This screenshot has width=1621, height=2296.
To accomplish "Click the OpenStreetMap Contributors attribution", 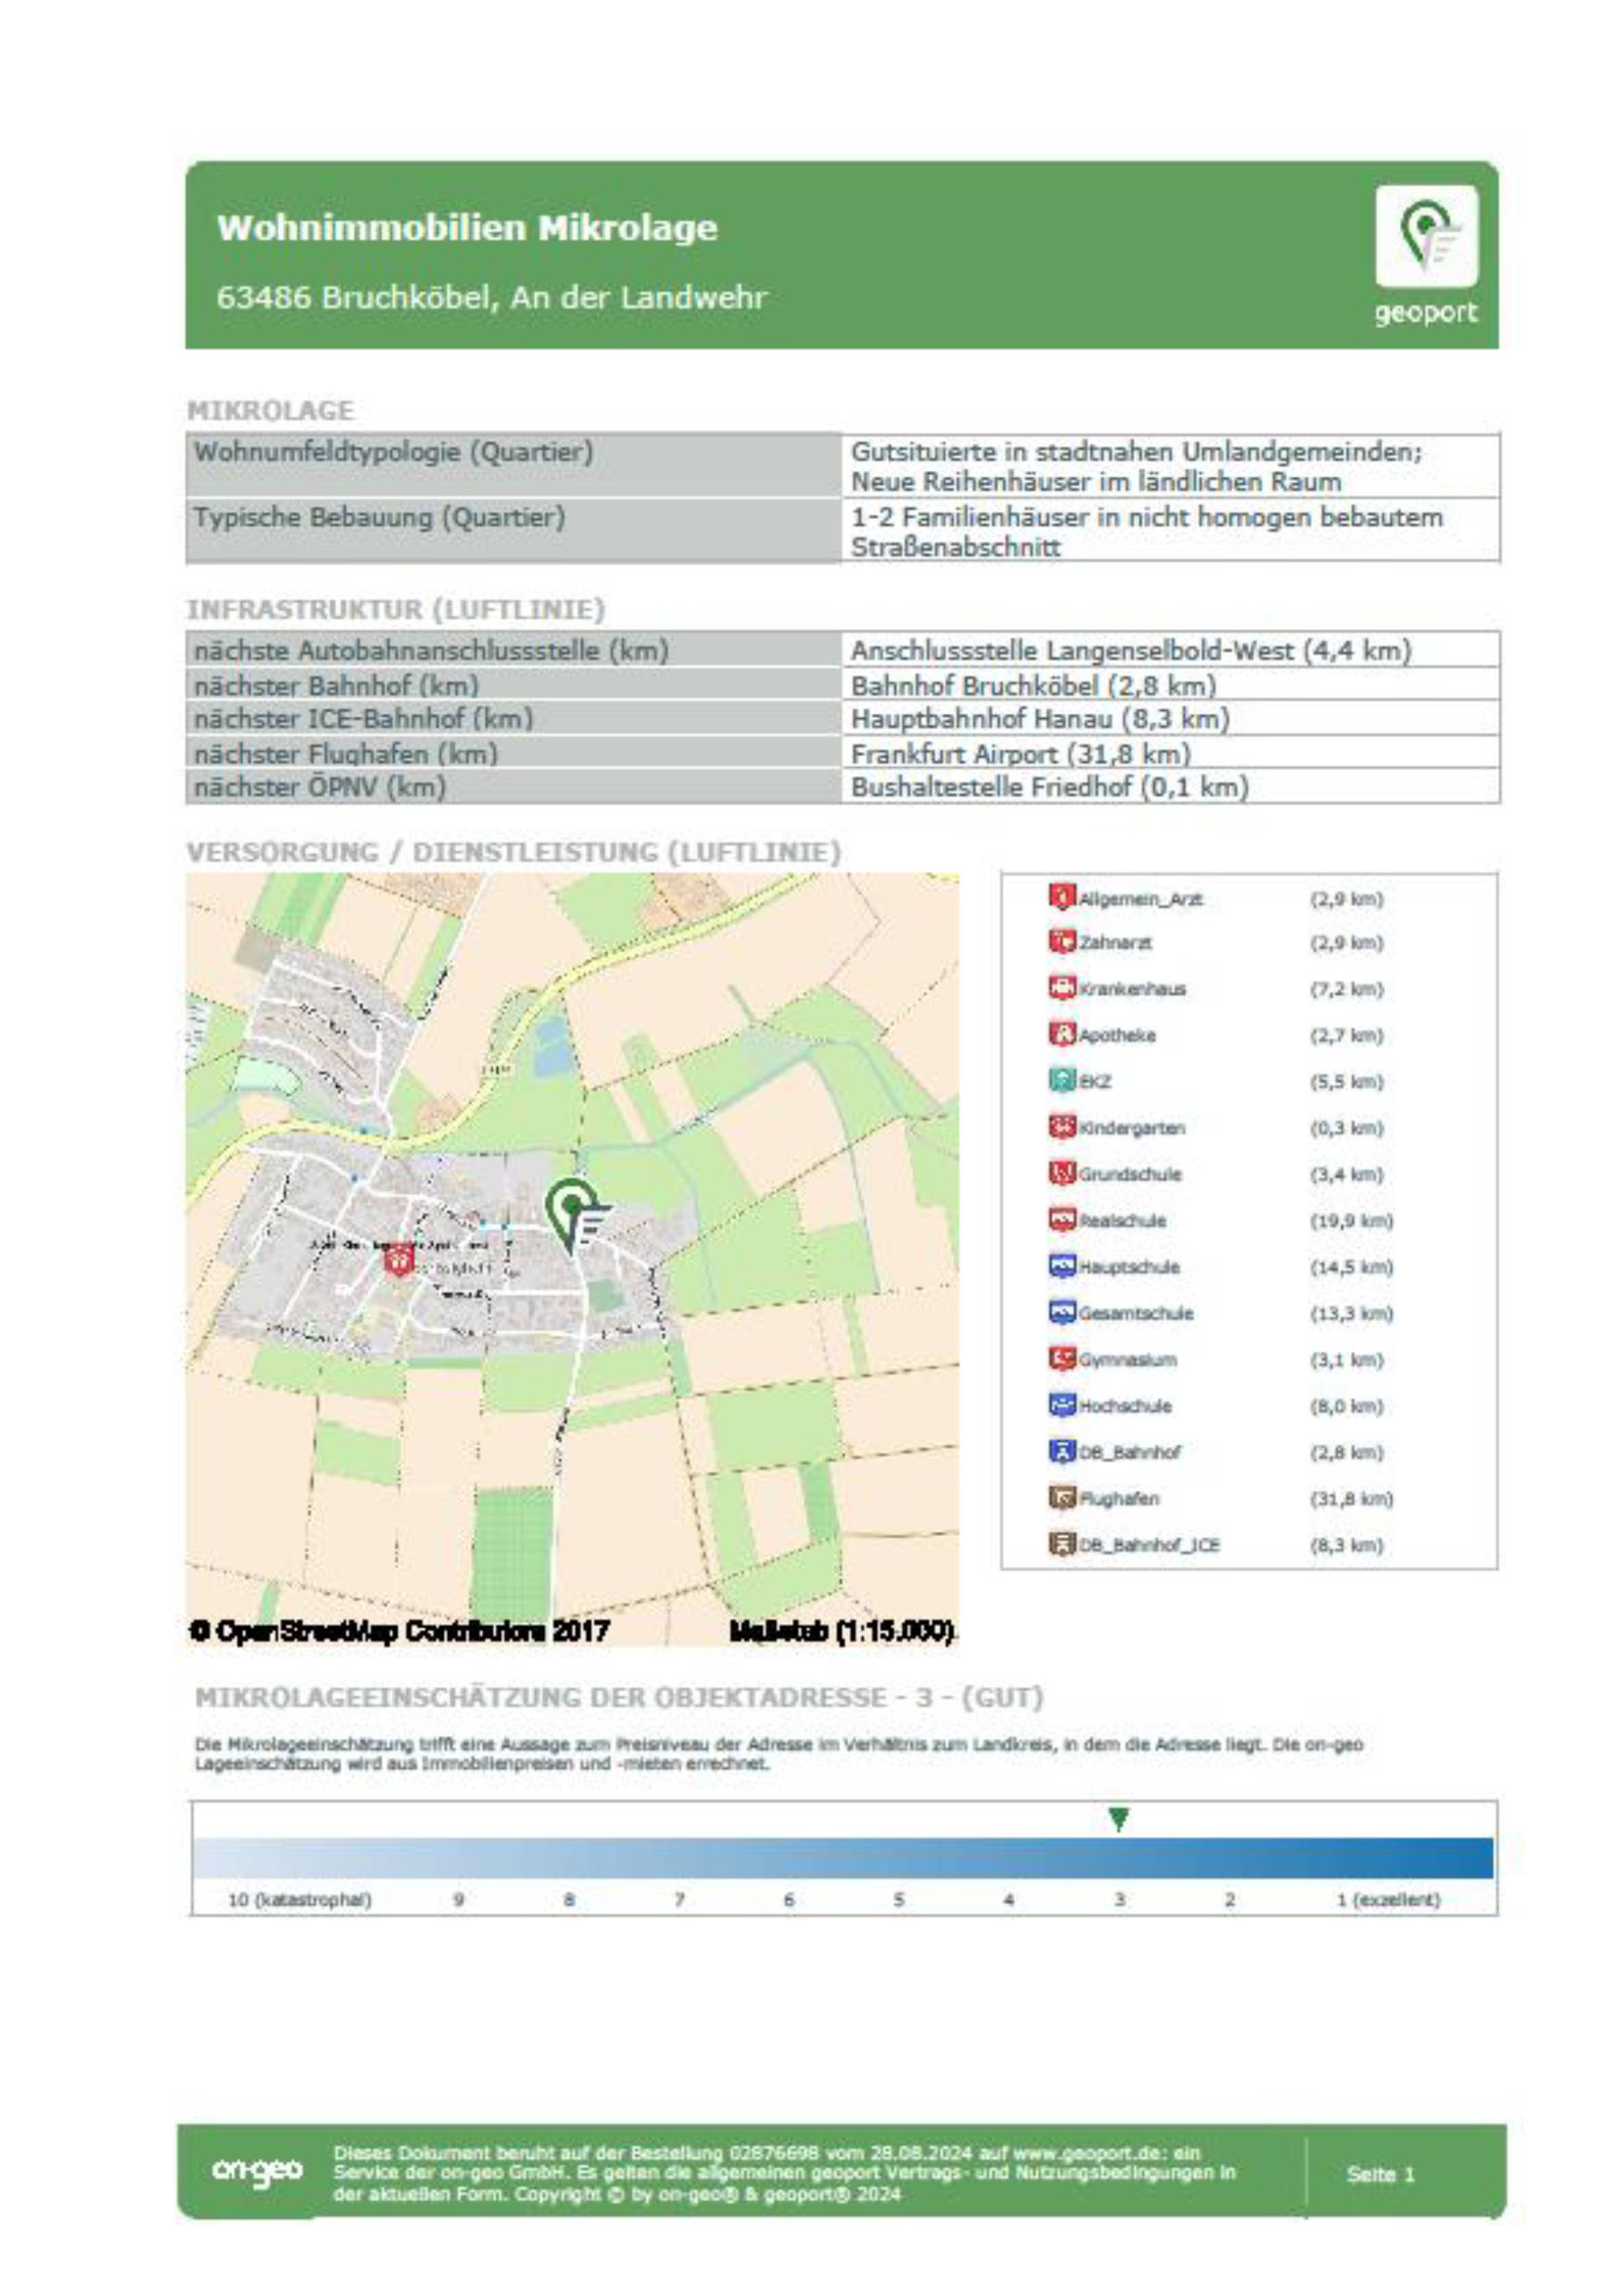I will (x=399, y=1631).
